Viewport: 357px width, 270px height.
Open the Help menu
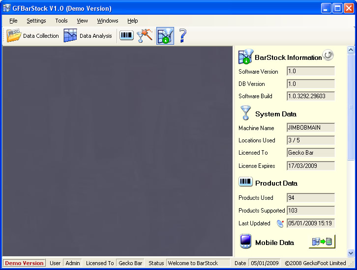pos(132,21)
